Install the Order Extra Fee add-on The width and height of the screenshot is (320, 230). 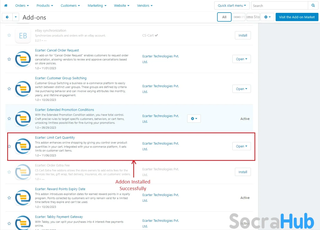[243, 172]
